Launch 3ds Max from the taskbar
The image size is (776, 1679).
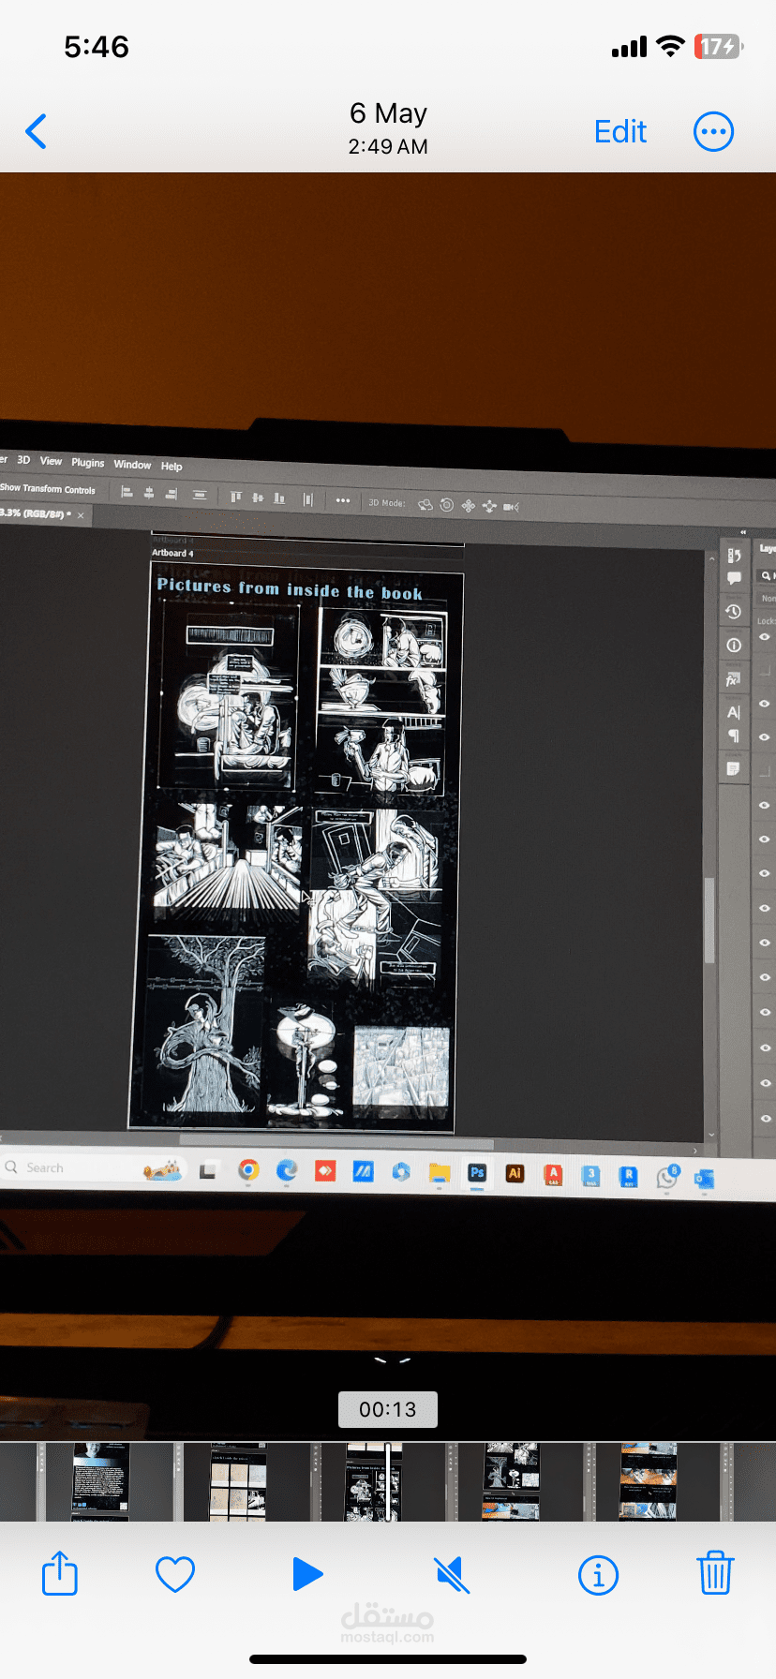[x=591, y=1176]
